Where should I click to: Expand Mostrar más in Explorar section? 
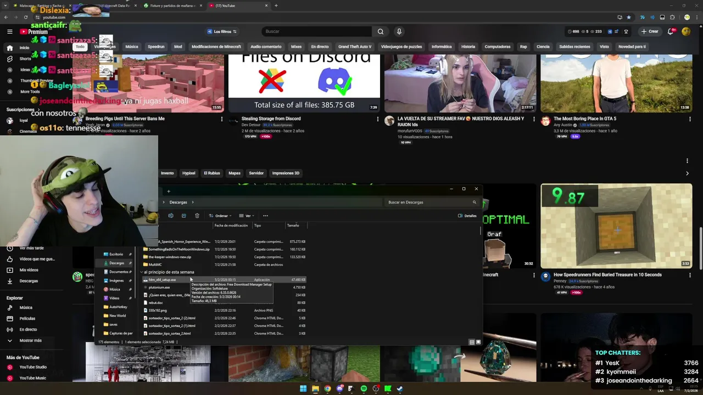pyautogui.click(x=30, y=341)
